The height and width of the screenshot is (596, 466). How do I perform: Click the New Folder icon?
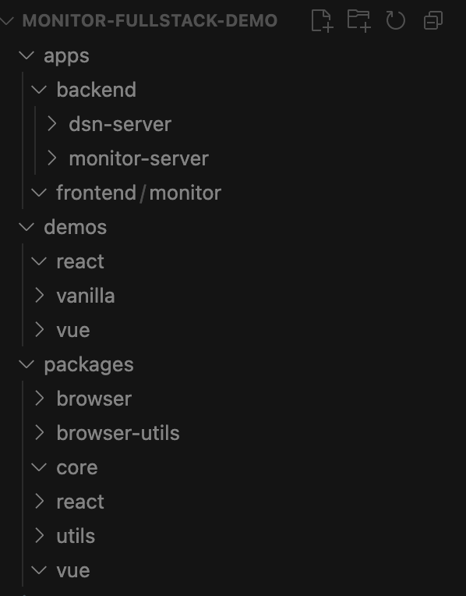[x=359, y=20]
